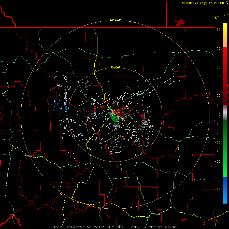The width and height of the screenshot is (229, 229).
Task: Select the positive 20 knot scale label
Action: [x=219, y=95]
